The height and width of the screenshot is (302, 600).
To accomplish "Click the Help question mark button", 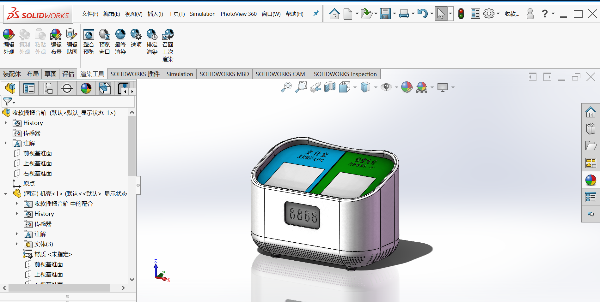I will (545, 14).
